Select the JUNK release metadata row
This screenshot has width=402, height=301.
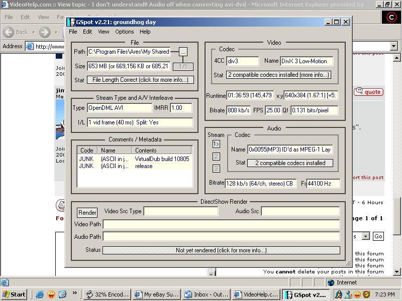(135, 166)
